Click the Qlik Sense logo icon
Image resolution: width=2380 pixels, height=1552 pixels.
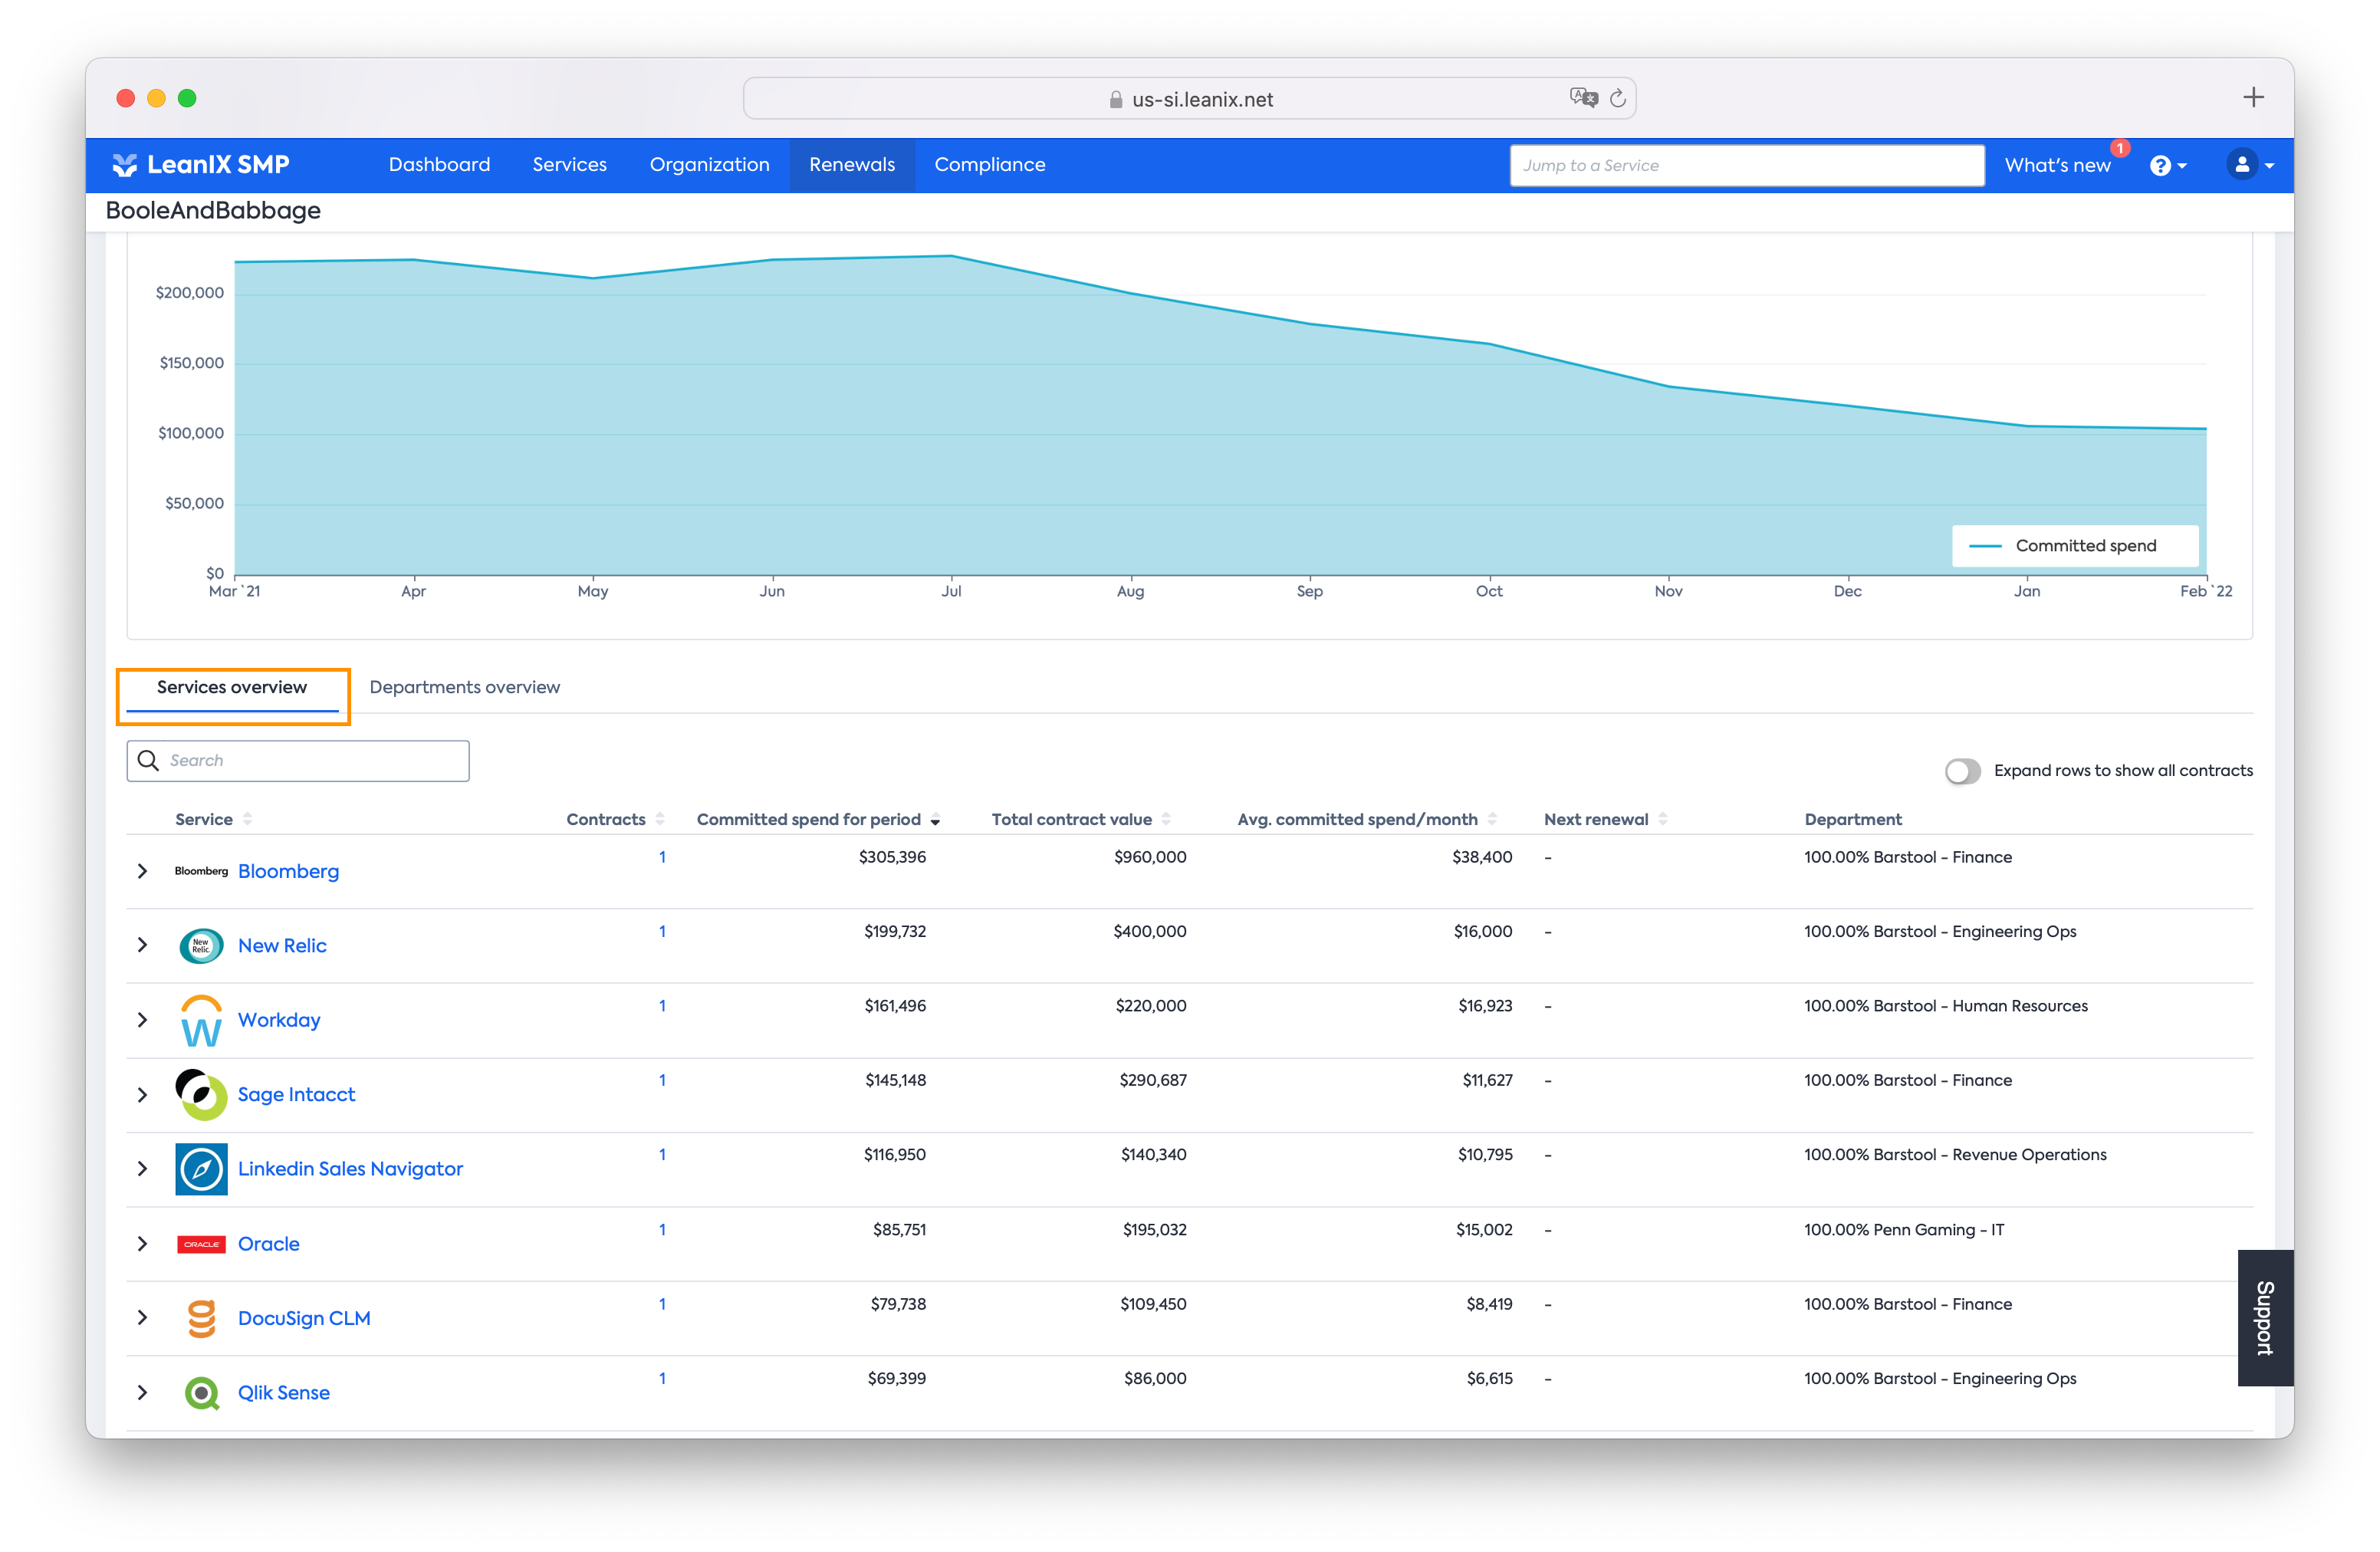click(x=201, y=1392)
